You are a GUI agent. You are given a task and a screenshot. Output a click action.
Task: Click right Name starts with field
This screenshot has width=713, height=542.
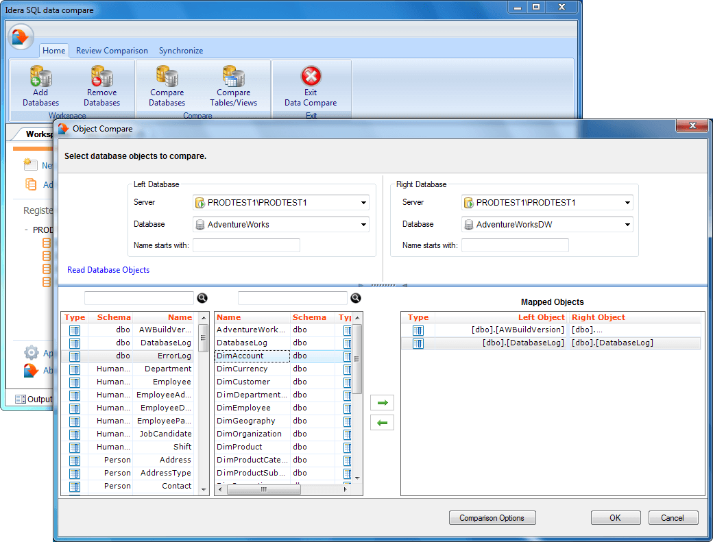coord(515,245)
